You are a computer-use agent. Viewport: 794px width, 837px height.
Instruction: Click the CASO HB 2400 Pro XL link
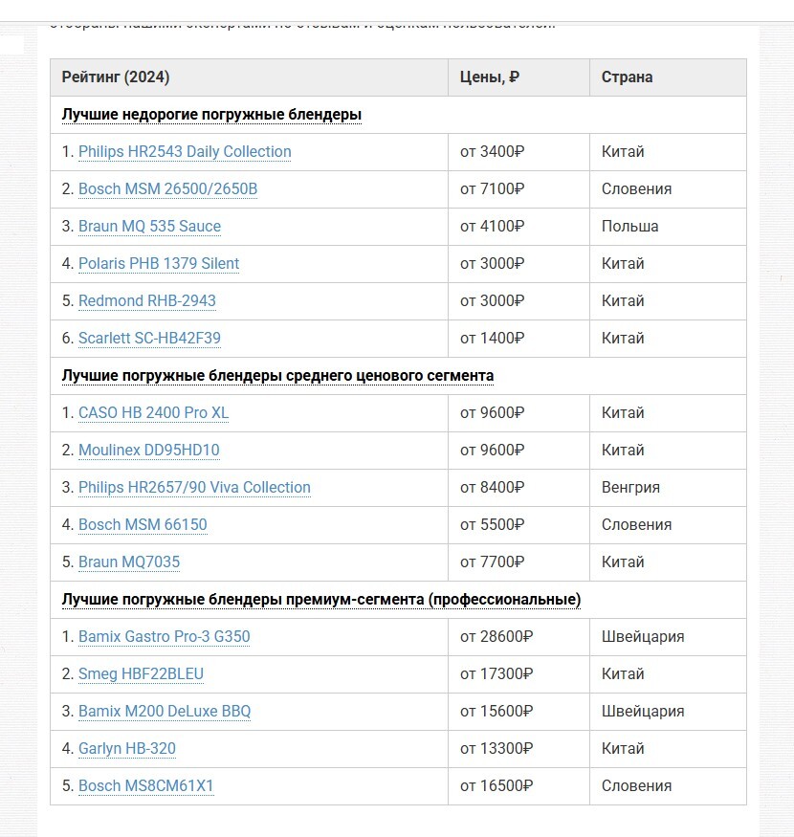(x=153, y=412)
